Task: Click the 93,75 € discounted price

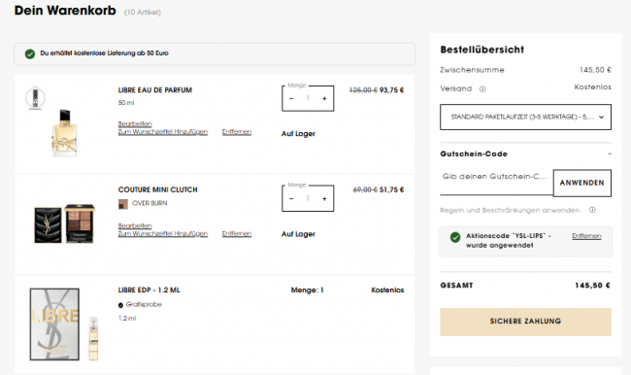Action: click(x=391, y=90)
